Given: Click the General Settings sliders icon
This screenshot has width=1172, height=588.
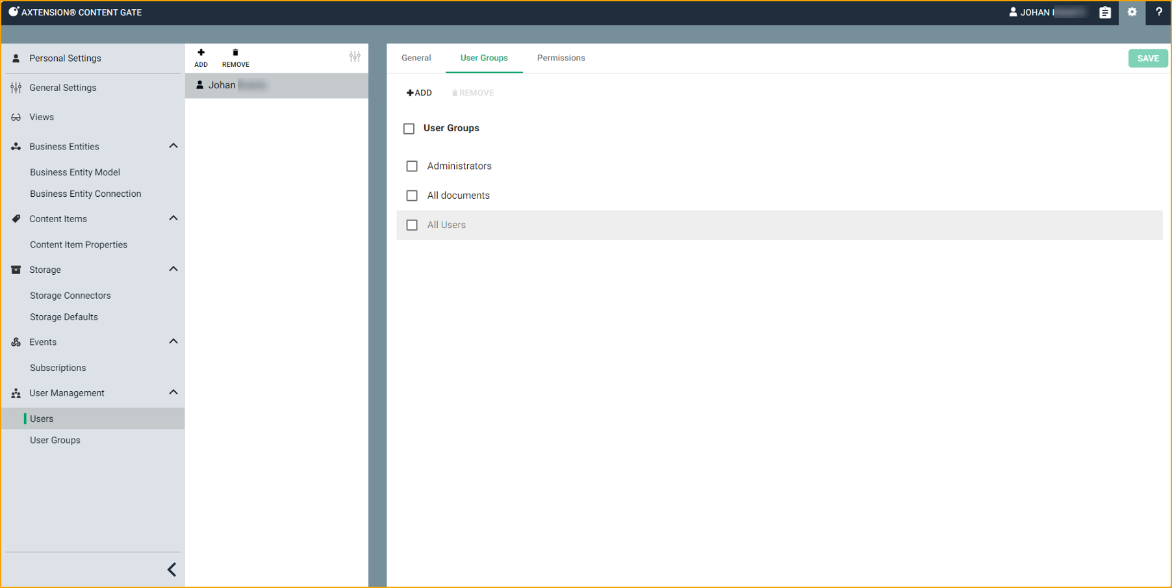Looking at the screenshot, I should (16, 88).
